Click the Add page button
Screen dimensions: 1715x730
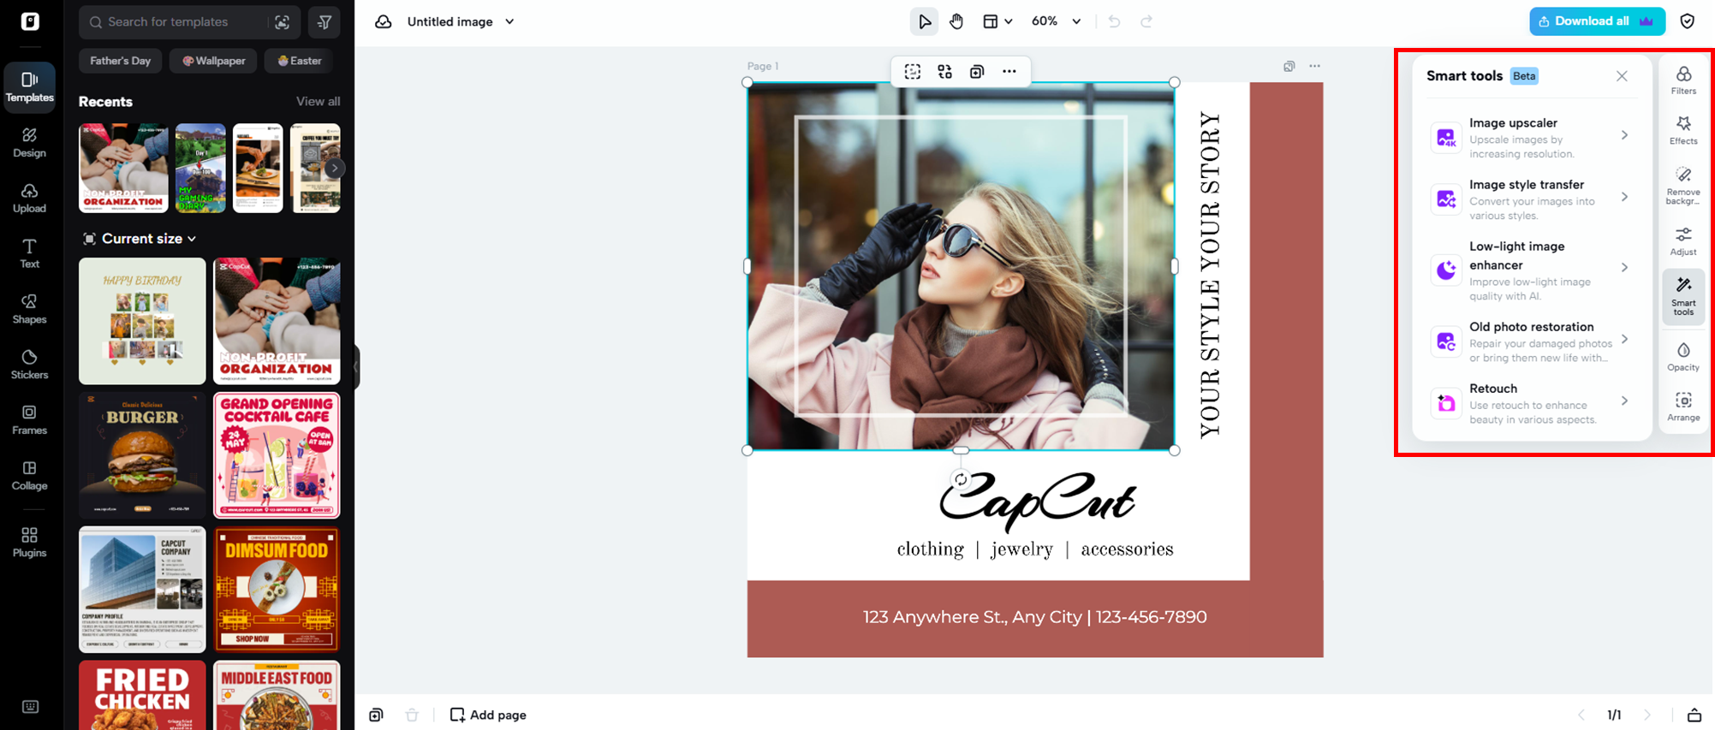click(x=488, y=715)
